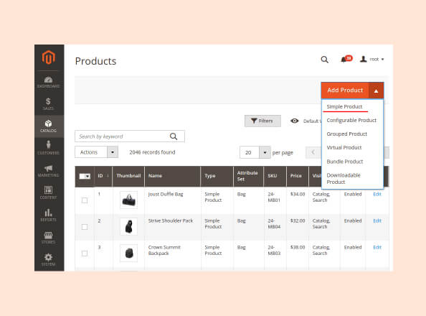426x316 pixels.
Task: Edit the Crown Summit Backpack product
Action: coord(377,247)
